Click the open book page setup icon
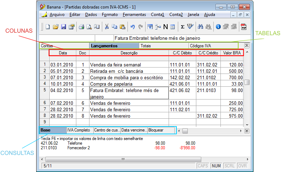Screen dimensions: 284x172 click(97, 27)
